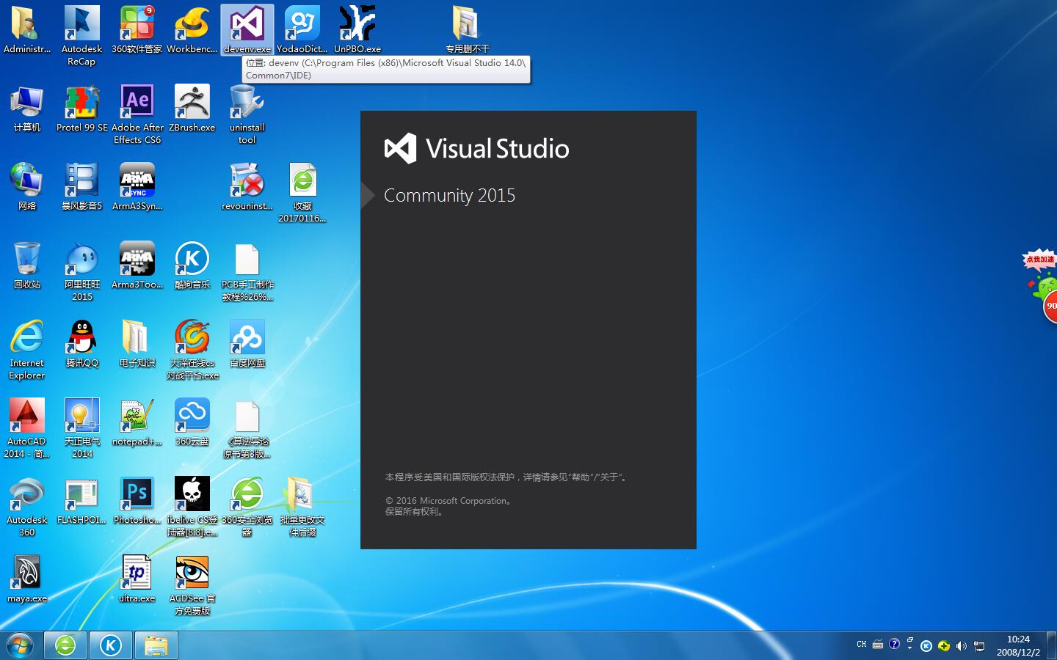The height and width of the screenshot is (660, 1057).
Task: Select the Autodesk ReCap desktop shortcut
Action: click(82, 36)
